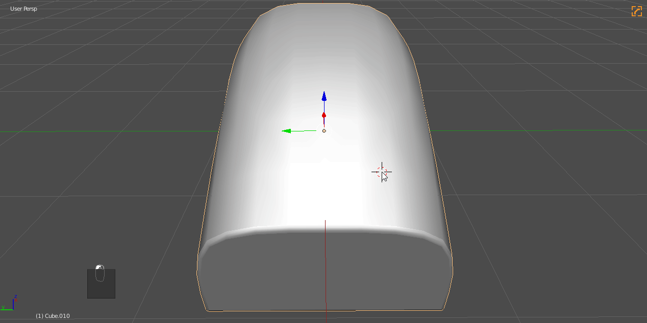647x323 pixels.
Task: Select the green Y-axis manipulator arrow
Action: point(287,131)
